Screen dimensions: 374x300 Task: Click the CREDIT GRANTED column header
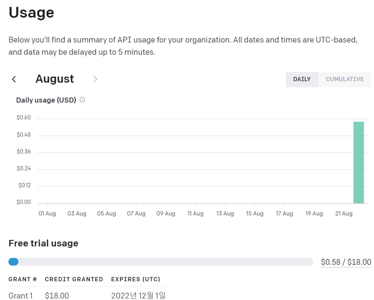click(74, 279)
